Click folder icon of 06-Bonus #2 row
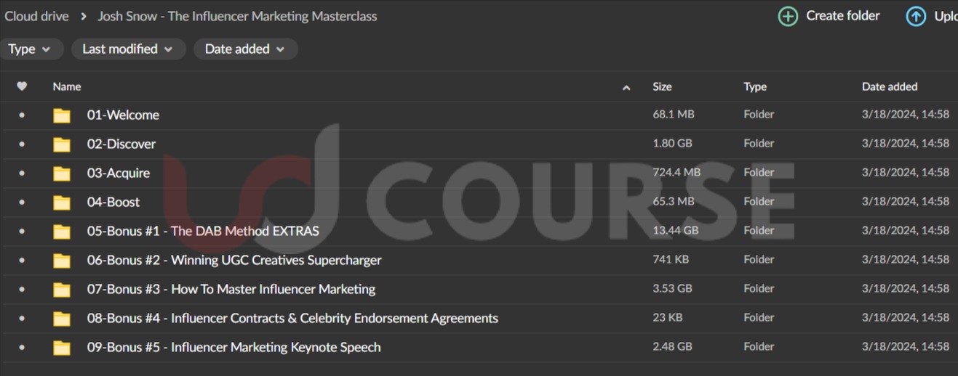 click(x=62, y=260)
